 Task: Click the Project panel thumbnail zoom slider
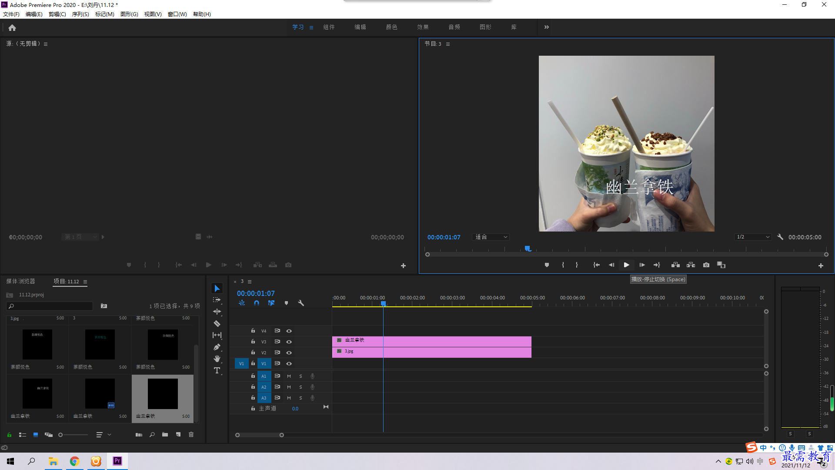pos(73,434)
